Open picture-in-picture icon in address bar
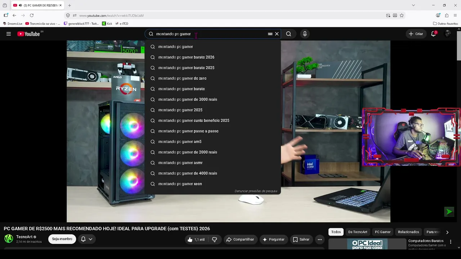461x259 pixels. tap(388, 15)
